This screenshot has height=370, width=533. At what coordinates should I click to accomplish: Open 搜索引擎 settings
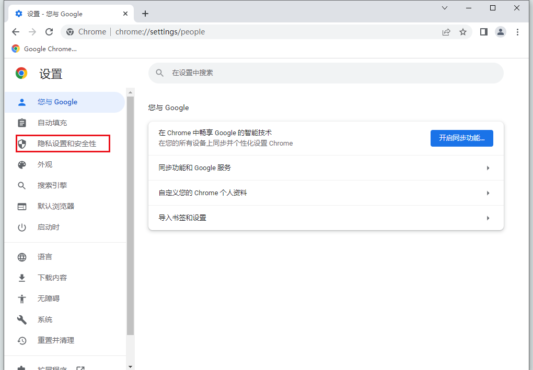click(65, 186)
